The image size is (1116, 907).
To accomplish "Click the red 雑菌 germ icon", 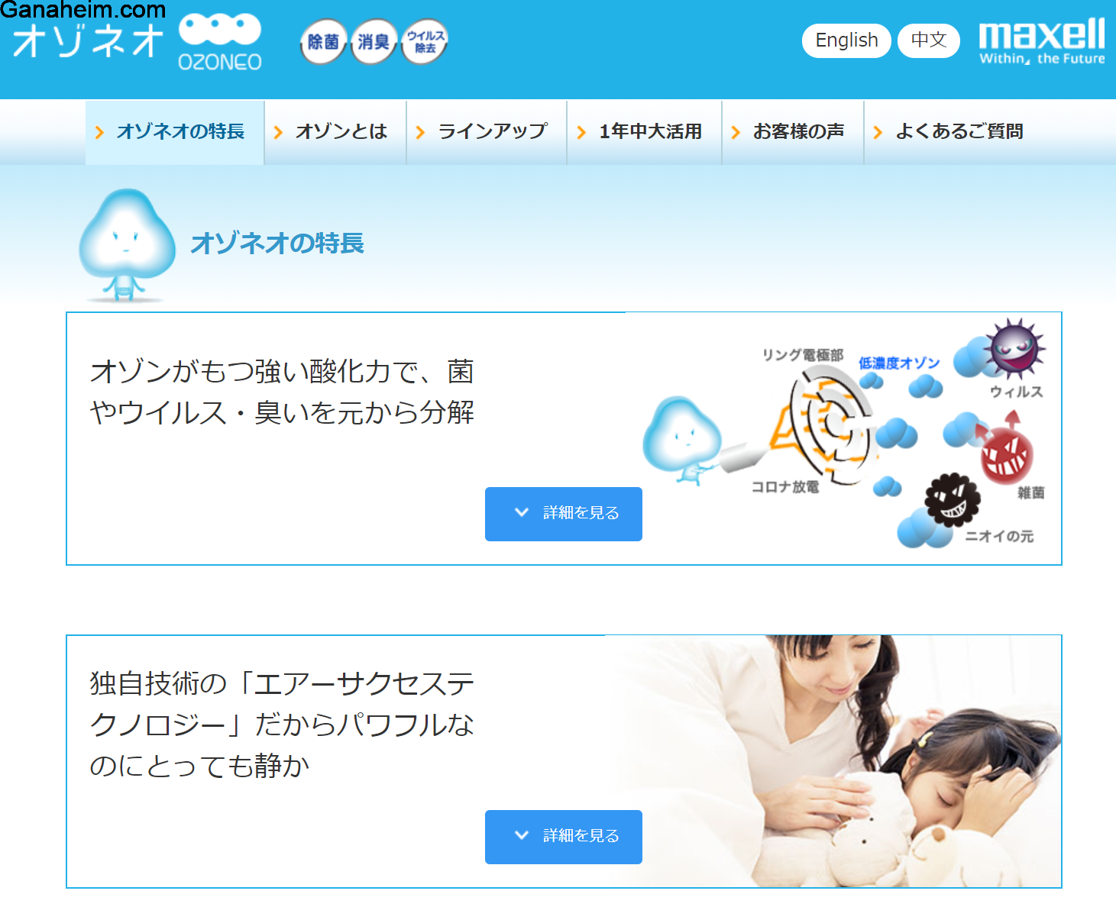I will tap(1006, 452).
